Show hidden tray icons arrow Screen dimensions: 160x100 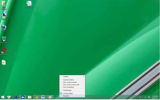click(x=137, y=97)
